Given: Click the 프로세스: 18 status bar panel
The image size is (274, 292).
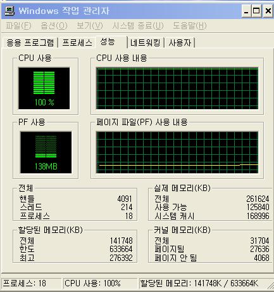Looking at the screenshot, I should point(31,283).
